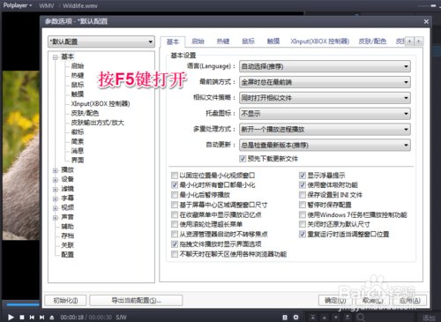The height and width of the screenshot is (322, 441).
Task: Select 关联 in the settings tree
Action: click(x=67, y=245)
